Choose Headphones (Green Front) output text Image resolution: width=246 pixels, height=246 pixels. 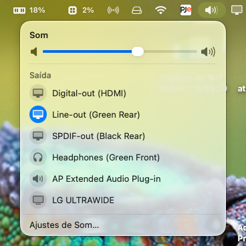coord(106,158)
